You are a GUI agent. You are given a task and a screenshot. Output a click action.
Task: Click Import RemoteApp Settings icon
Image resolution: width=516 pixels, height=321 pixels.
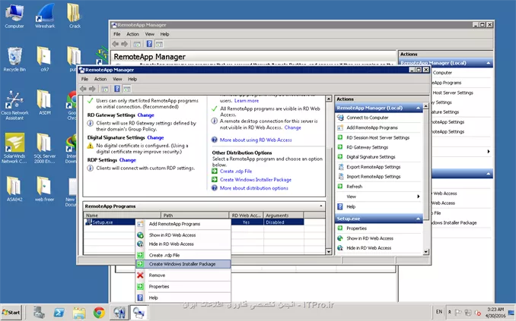(x=341, y=177)
